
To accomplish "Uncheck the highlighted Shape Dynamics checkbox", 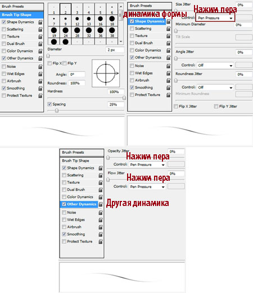I will pos(132,21).
